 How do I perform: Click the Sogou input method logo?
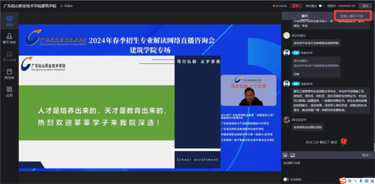coord(343,181)
